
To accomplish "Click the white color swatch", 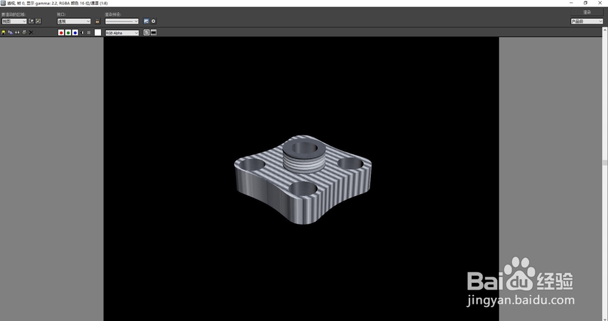I will [x=98, y=33].
